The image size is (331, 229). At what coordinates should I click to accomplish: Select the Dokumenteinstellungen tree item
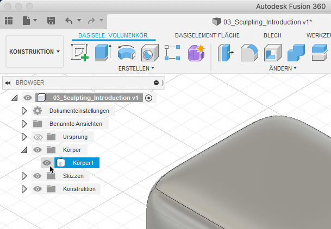tap(79, 111)
